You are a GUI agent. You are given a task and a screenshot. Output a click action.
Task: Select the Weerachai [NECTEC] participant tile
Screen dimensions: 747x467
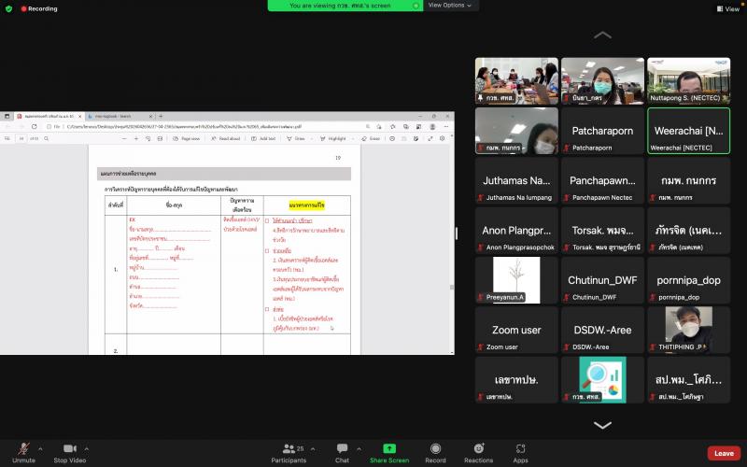[688, 131]
